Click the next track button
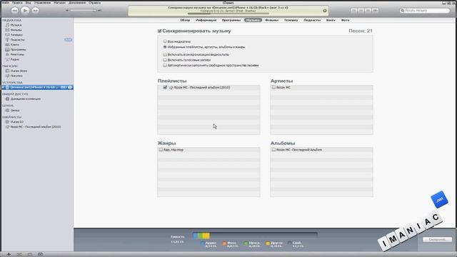The height and width of the screenshot is (257, 457). click(36, 11)
